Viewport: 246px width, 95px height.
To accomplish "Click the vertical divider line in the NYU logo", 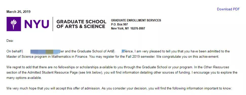I will pyautogui.click(x=53, y=24).
